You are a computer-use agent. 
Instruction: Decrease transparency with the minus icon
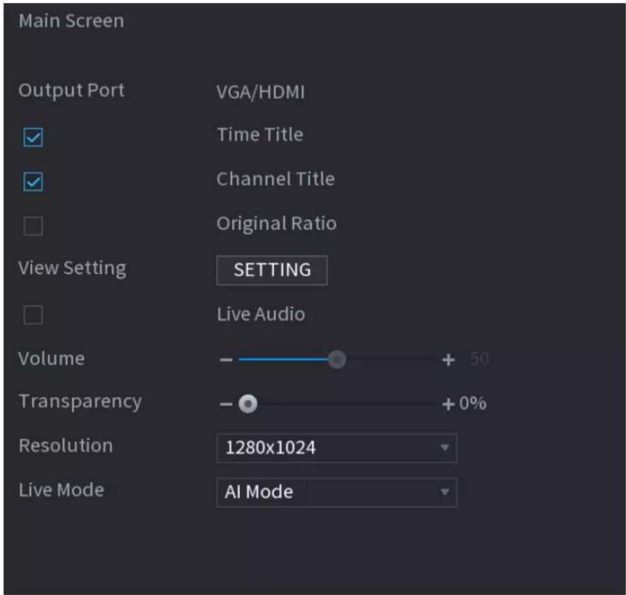[x=226, y=404]
